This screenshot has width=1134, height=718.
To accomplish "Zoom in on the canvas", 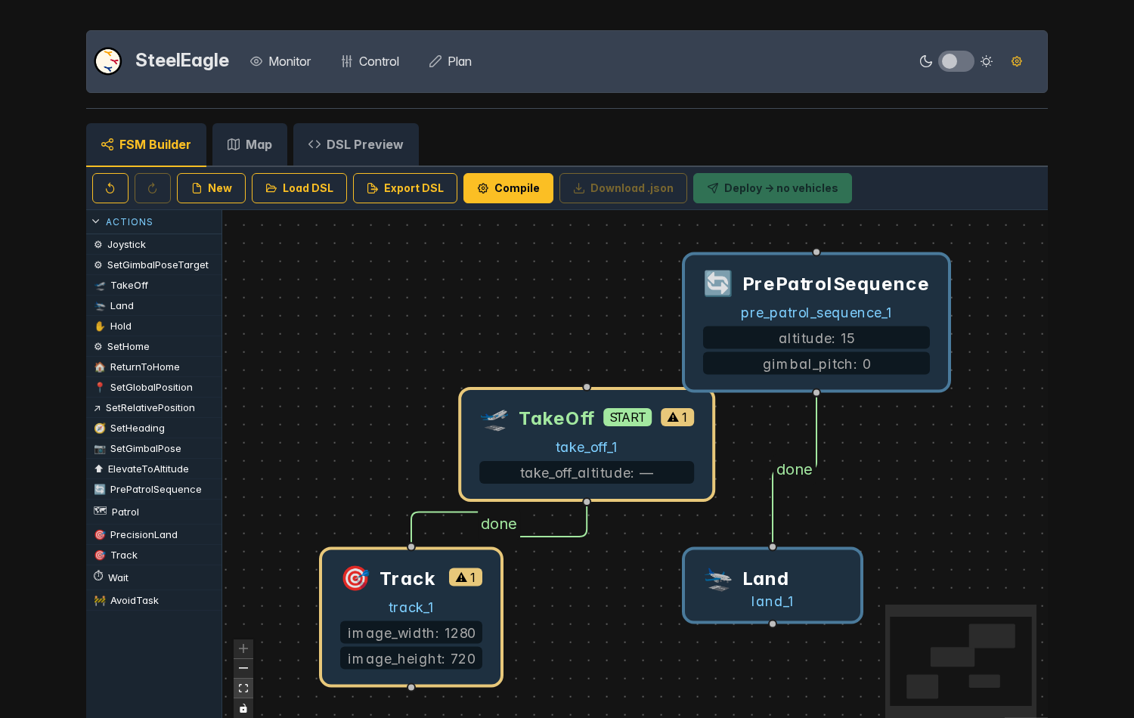I will pos(243,648).
